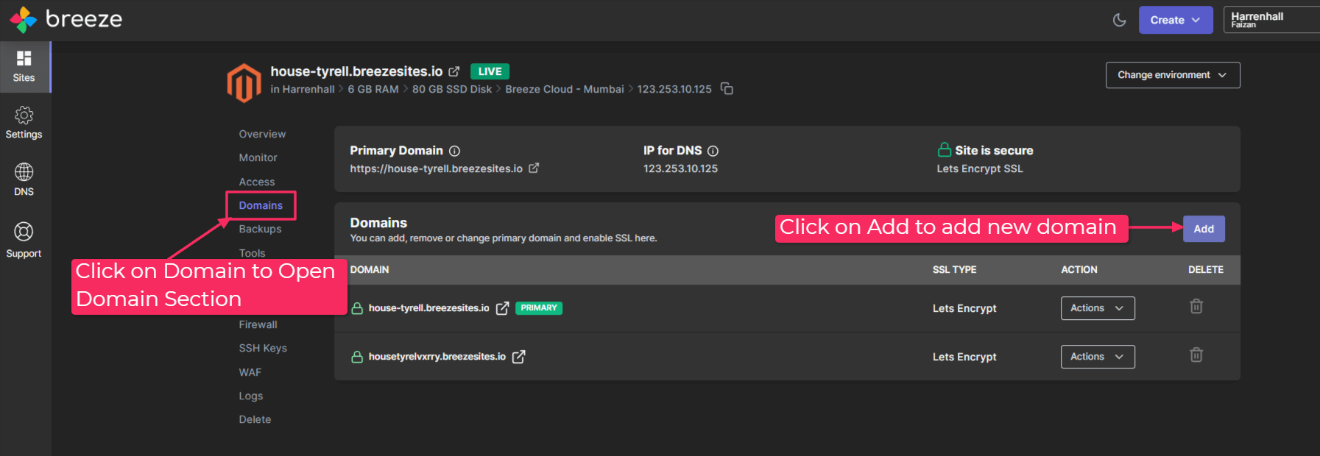Open Settings in the sidebar
1320x456 pixels.
pyautogui.click(x=24, y=123)
